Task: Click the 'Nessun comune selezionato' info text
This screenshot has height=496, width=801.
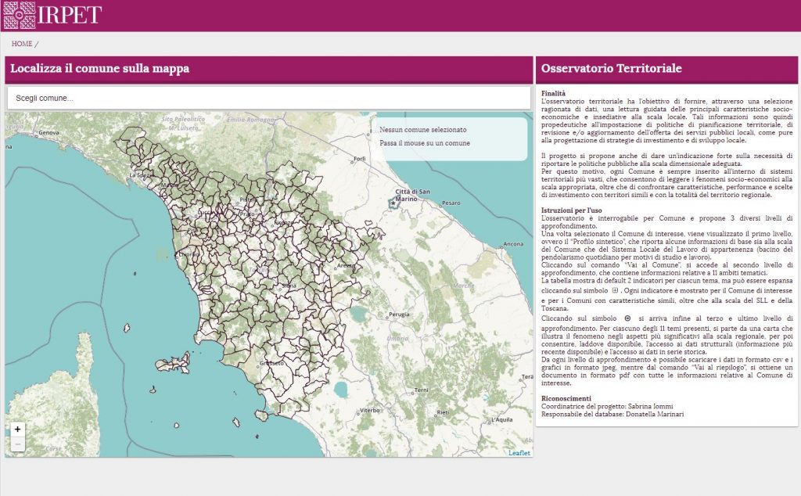Action: click(x=422, y=130)
